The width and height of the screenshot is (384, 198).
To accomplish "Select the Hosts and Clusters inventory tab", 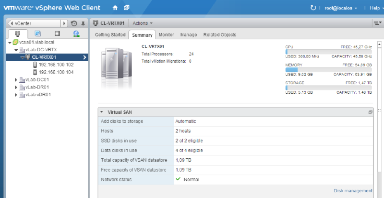I will (x=18, y=33).
